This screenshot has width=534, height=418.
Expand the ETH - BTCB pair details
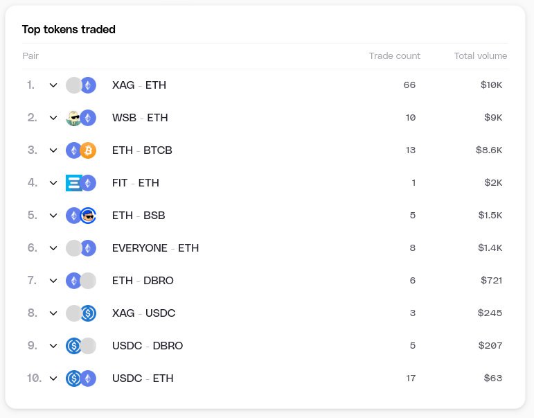(x=53, y=150)
